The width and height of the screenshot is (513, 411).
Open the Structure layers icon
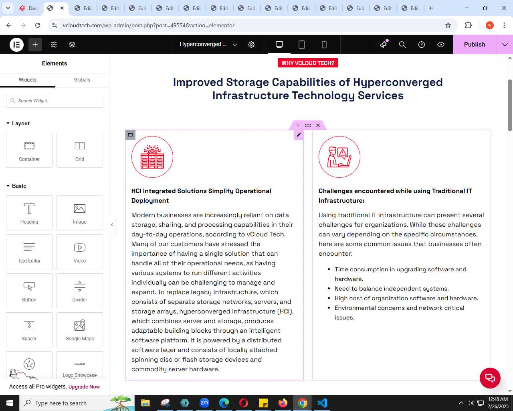pyautogui.click(x=72, y=45)
